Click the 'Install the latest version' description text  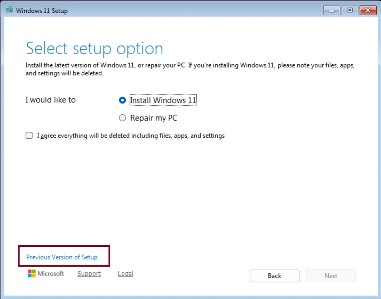(x=190, y=69)
